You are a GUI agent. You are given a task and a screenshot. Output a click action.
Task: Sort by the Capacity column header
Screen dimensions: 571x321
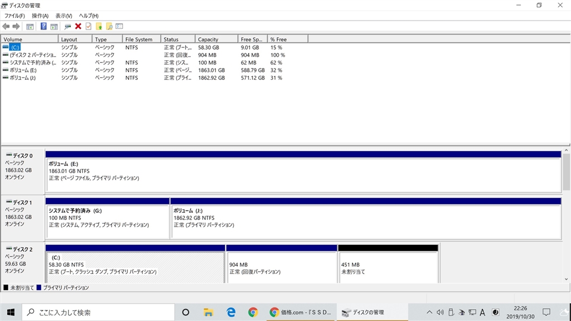[x=217, y=39]
